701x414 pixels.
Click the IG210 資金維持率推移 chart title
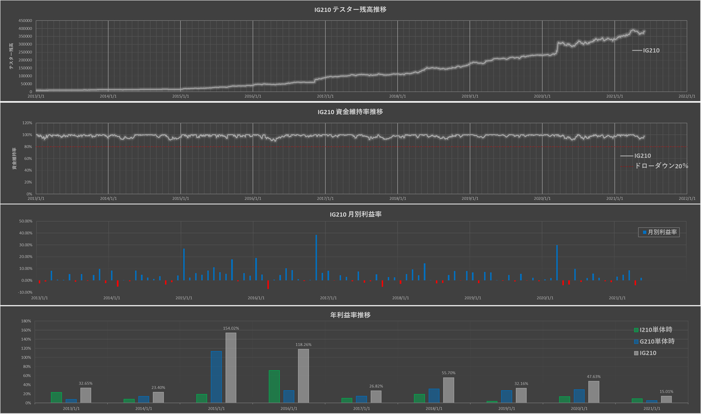coord(350,112)
